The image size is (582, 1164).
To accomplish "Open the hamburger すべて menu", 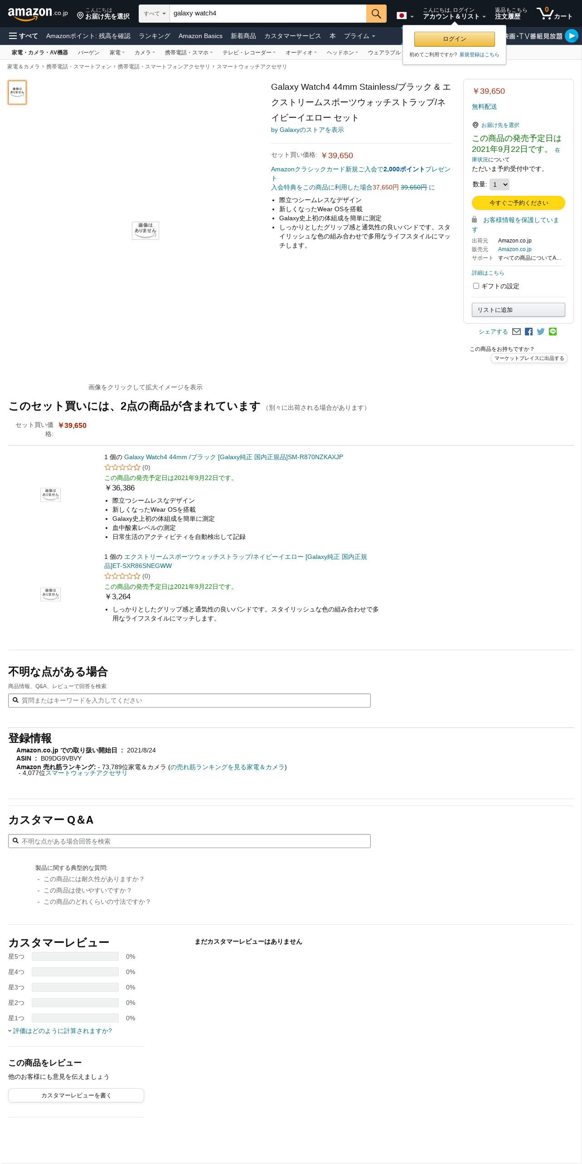I will pyautogui.click(x=24, y=36).
